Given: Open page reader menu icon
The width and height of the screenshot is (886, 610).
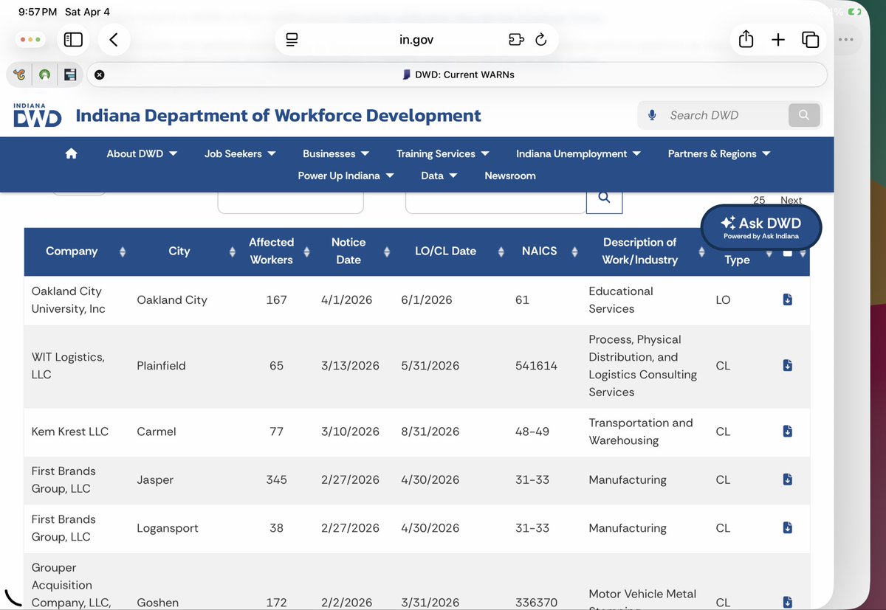Looking at the screenshot, I should coord(292,40).
